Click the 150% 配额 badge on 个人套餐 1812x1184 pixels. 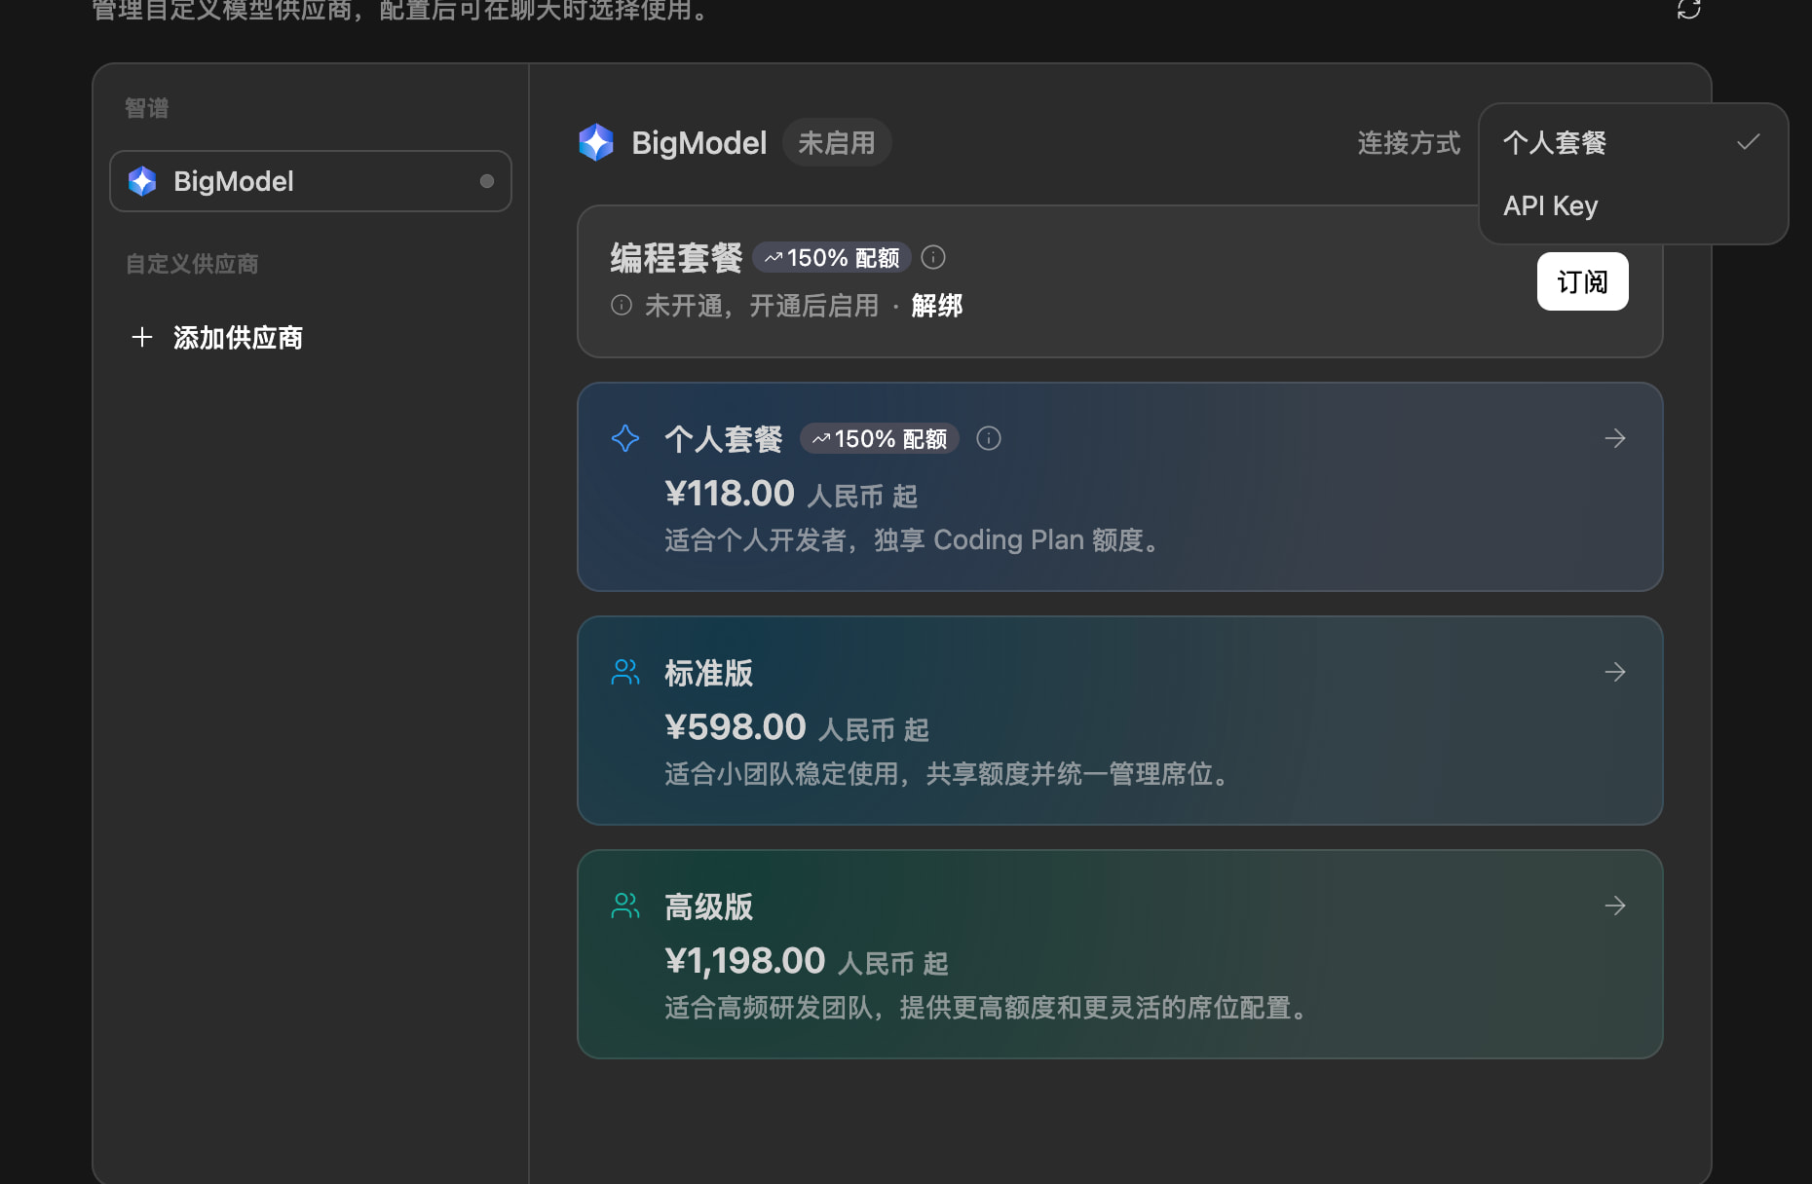[x=880, y=439]
